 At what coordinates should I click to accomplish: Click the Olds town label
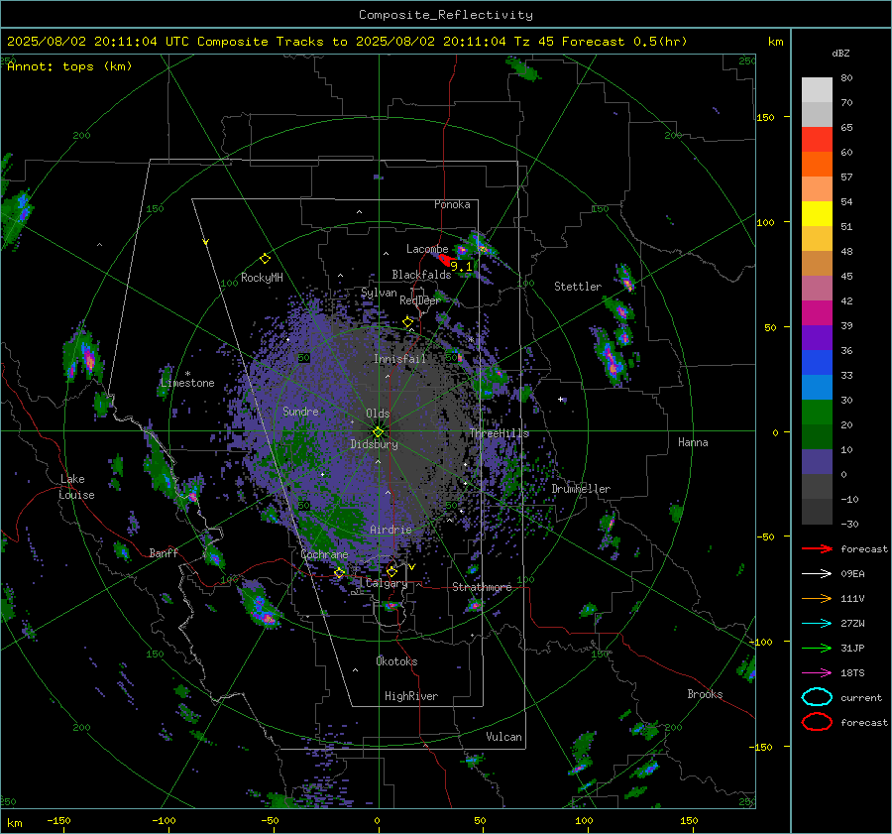pos(378,414)
